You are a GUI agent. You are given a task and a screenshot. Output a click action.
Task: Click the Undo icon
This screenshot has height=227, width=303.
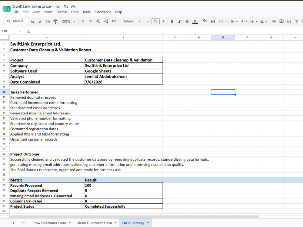(x=32, y=21)
